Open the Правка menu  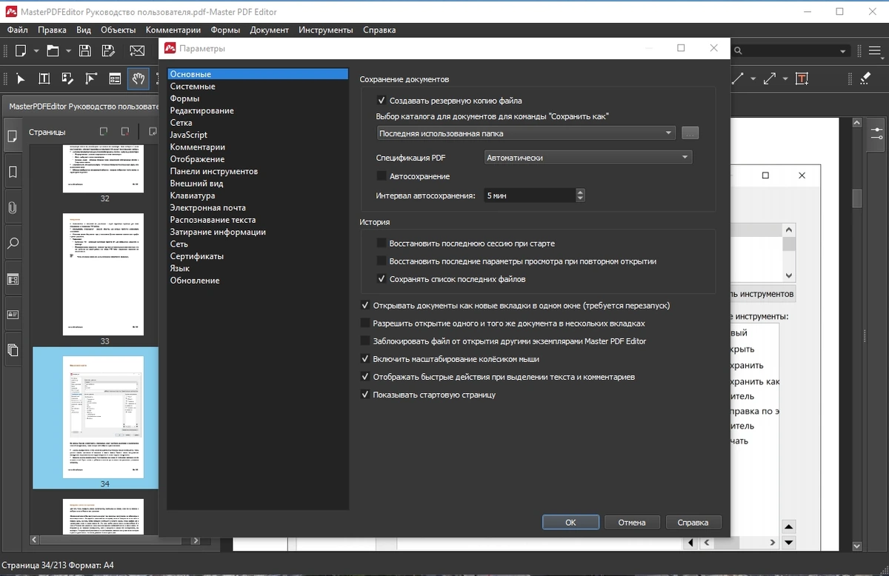[x=52, y=30]
